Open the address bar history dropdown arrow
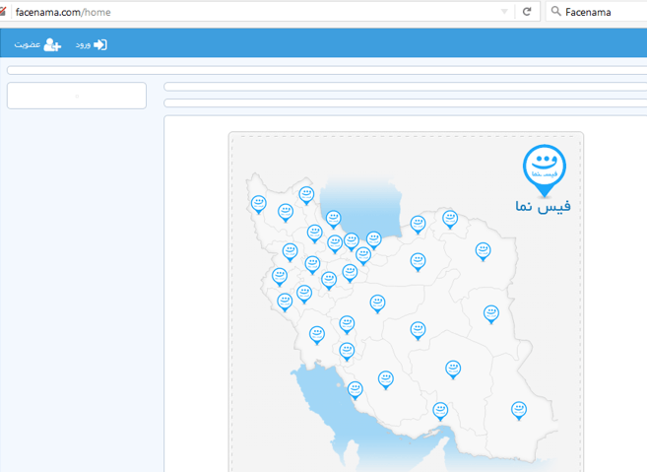Image resolution: width=647 pixels, height=472 pixels. click(x=504, y=12)
